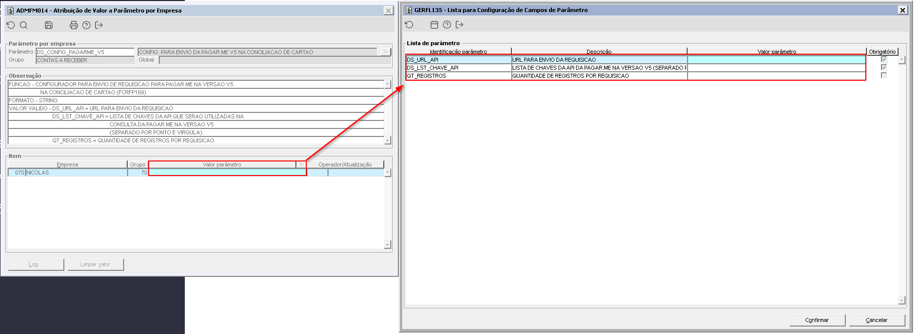Click parameter list scrollbar down arrow
This screenshot has width=914, height=334.
pos(902,300)
